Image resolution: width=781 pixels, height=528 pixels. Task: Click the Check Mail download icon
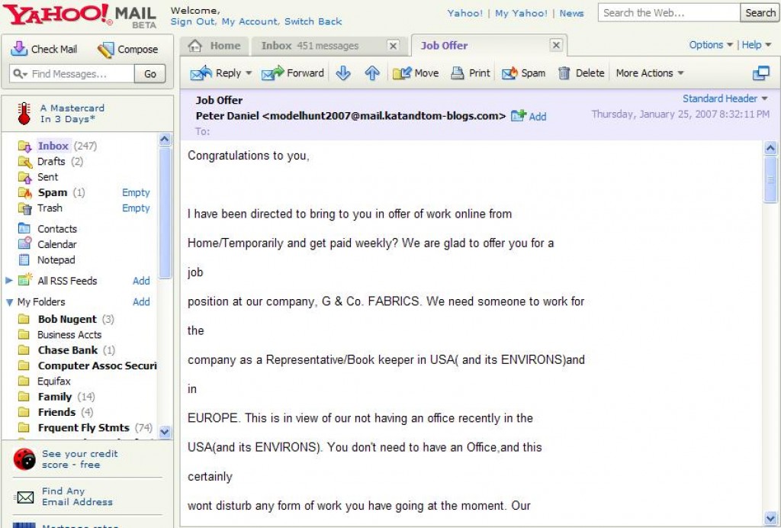19,49
